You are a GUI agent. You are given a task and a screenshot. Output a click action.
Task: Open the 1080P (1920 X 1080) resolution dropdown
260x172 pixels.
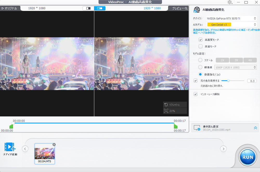click(236, 67)
